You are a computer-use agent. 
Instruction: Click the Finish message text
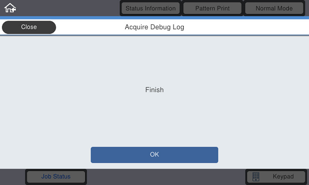coord(154,90)
